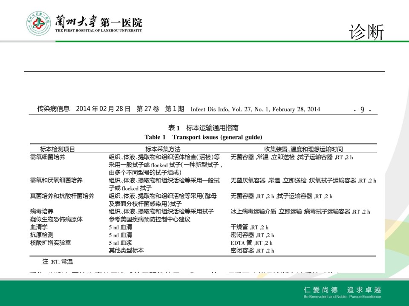Select the row label "需氧和厌氧细菌培养"

pyautogui.click(x=56, y=180)
